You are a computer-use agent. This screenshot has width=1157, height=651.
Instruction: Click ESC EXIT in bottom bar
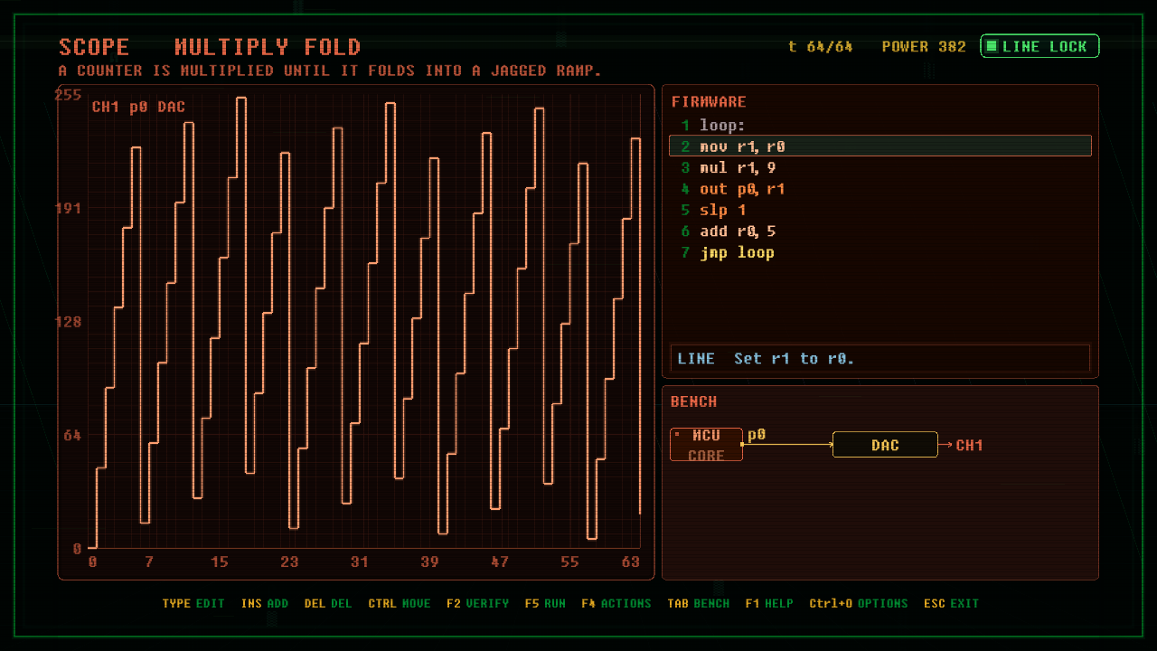point(952,603)
